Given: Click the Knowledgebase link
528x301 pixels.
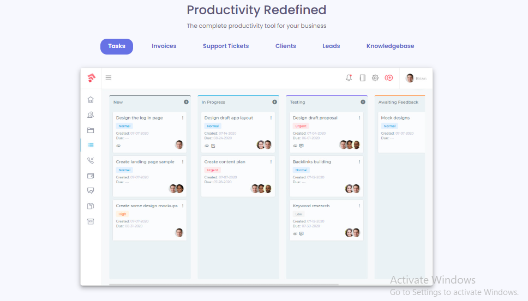Looking at the screenshot, I should pos(390,46).
